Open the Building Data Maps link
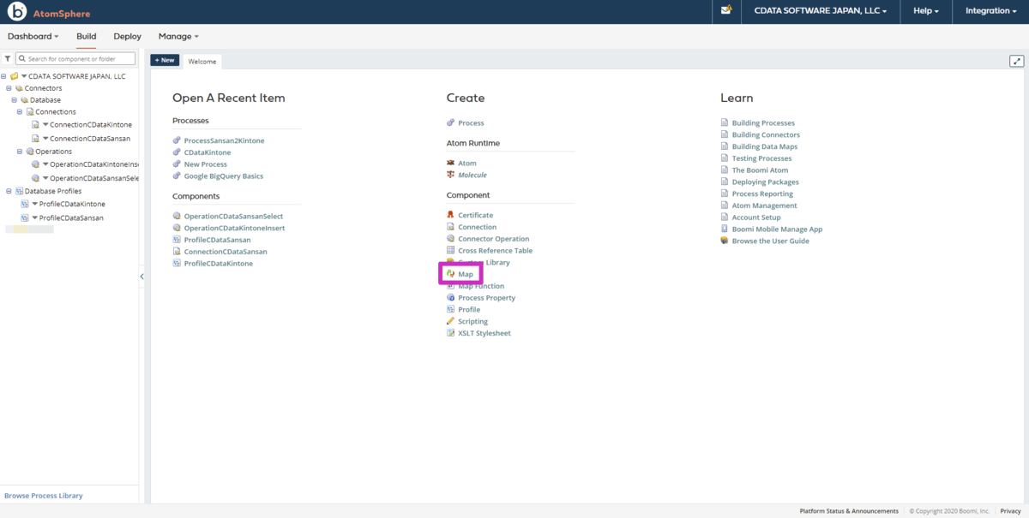 [764, 146]
